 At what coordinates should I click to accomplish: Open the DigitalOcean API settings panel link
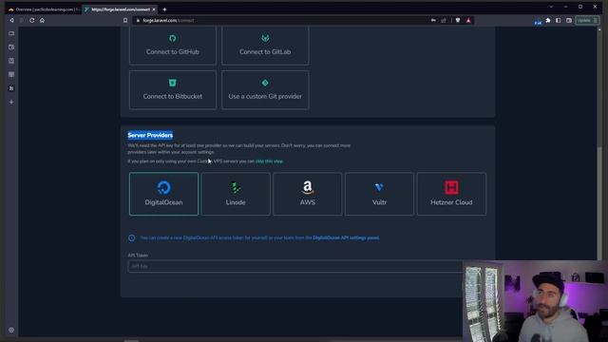coord(346,237)
